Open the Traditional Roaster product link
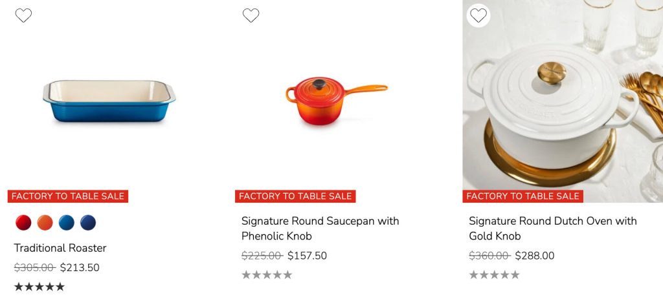 click(x=60, y=248)
